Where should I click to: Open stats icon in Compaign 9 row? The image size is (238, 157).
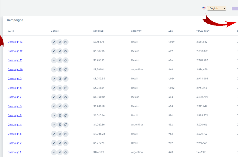(x=54, y=79)
